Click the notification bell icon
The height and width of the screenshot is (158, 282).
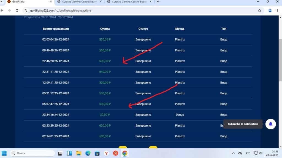coord(270,124)
